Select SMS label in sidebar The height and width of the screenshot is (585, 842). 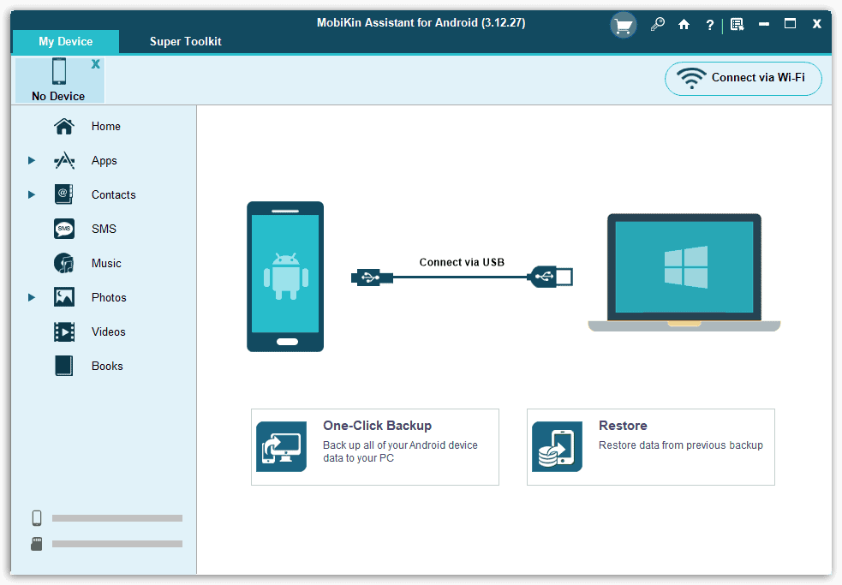[104, 229]
